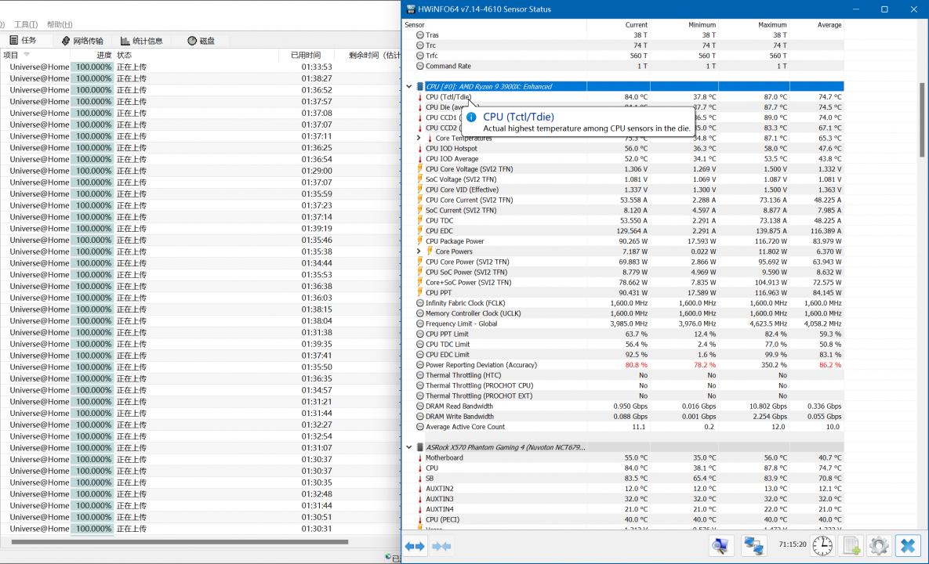
Task: Collapse the ASRock X570 Phantom Gaming 4 group
Action: 408,447
